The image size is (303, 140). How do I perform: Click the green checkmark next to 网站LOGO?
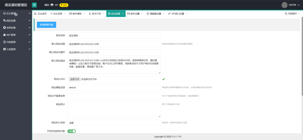click(163, 79)
